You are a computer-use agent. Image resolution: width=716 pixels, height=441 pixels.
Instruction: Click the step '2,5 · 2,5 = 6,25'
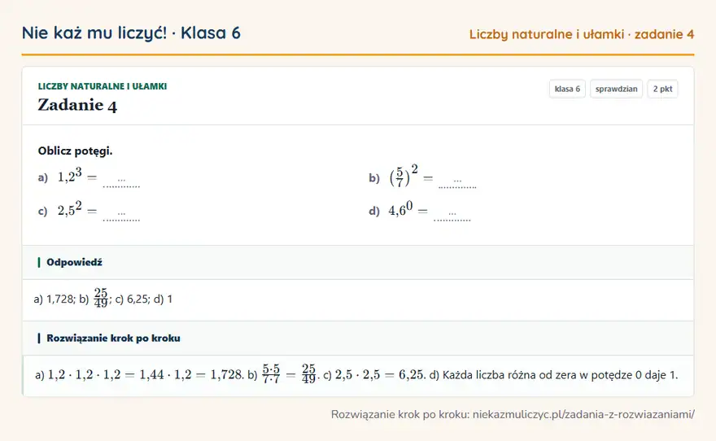click(x=379, y=375)
